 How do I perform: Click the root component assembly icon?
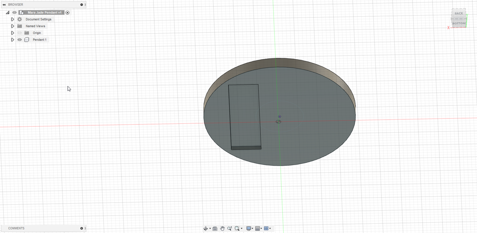pos(22,13)
